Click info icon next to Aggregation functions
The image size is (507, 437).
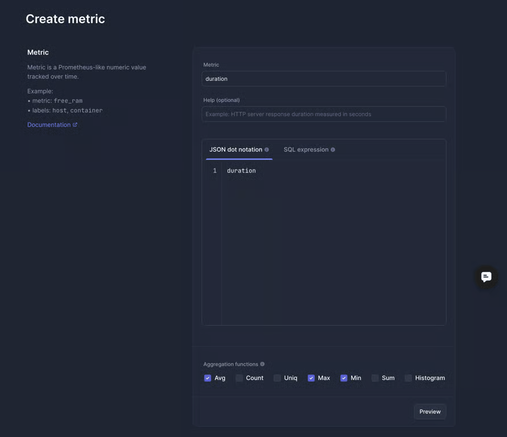(x=262, y=364)
